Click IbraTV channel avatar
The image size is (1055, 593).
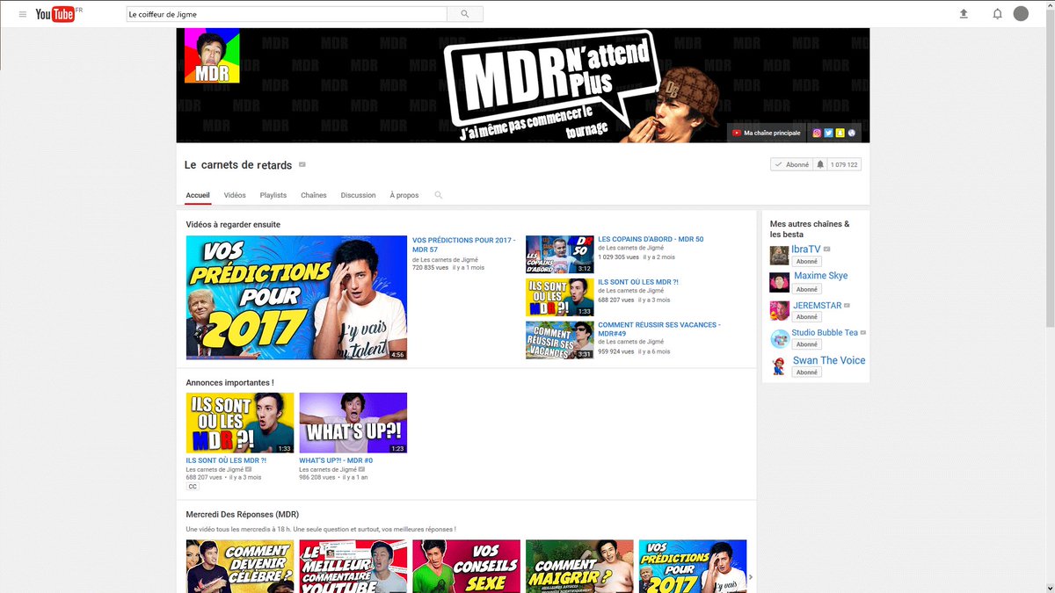[779, 256]
